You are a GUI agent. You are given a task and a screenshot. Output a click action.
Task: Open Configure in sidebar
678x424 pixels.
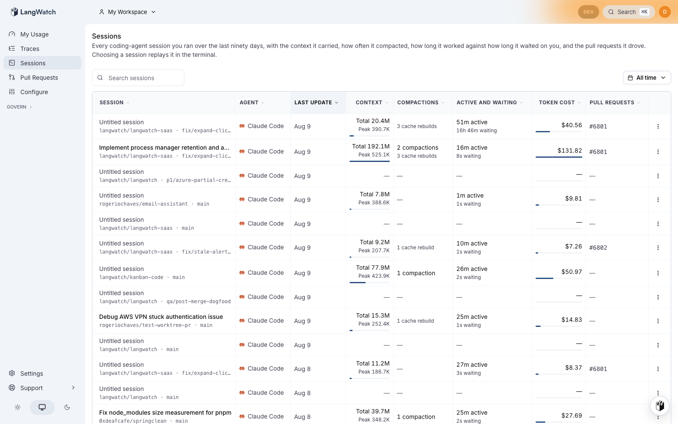42,92
